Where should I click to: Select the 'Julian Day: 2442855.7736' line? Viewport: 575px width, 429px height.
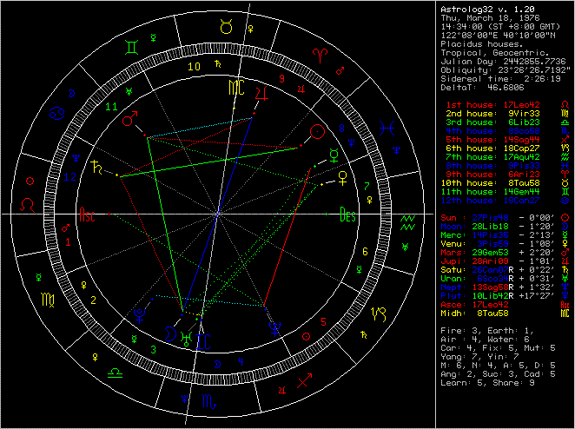[x=503, y=62]
